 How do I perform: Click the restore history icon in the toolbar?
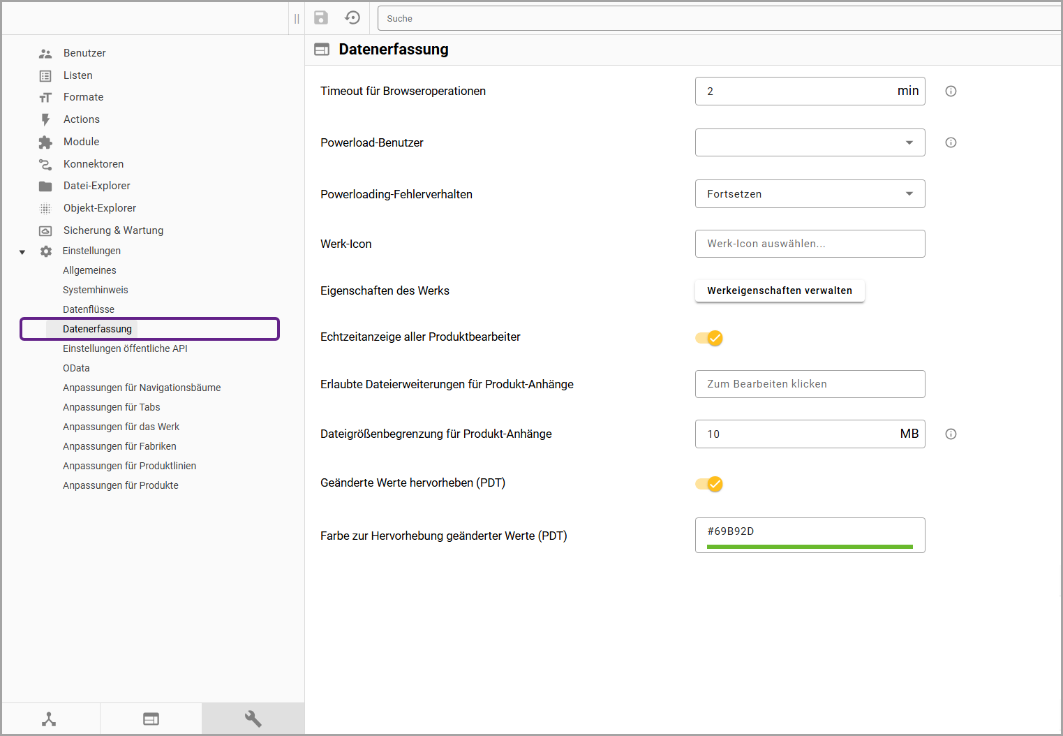pyautogui.click(x=352, y=18)
